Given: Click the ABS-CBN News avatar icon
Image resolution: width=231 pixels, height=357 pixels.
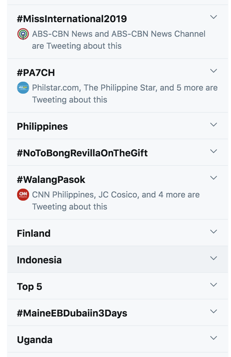Looking at the screenshot, I should pyautogui.click(x=23, y=34).
